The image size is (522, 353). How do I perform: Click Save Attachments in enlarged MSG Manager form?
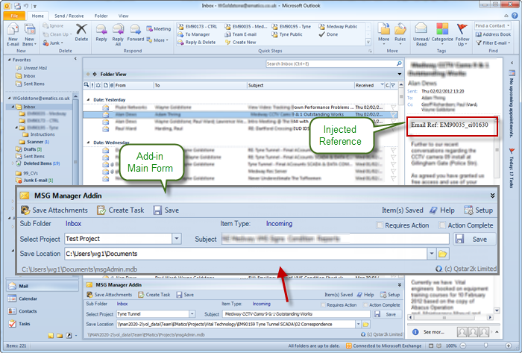coord(54,210)
